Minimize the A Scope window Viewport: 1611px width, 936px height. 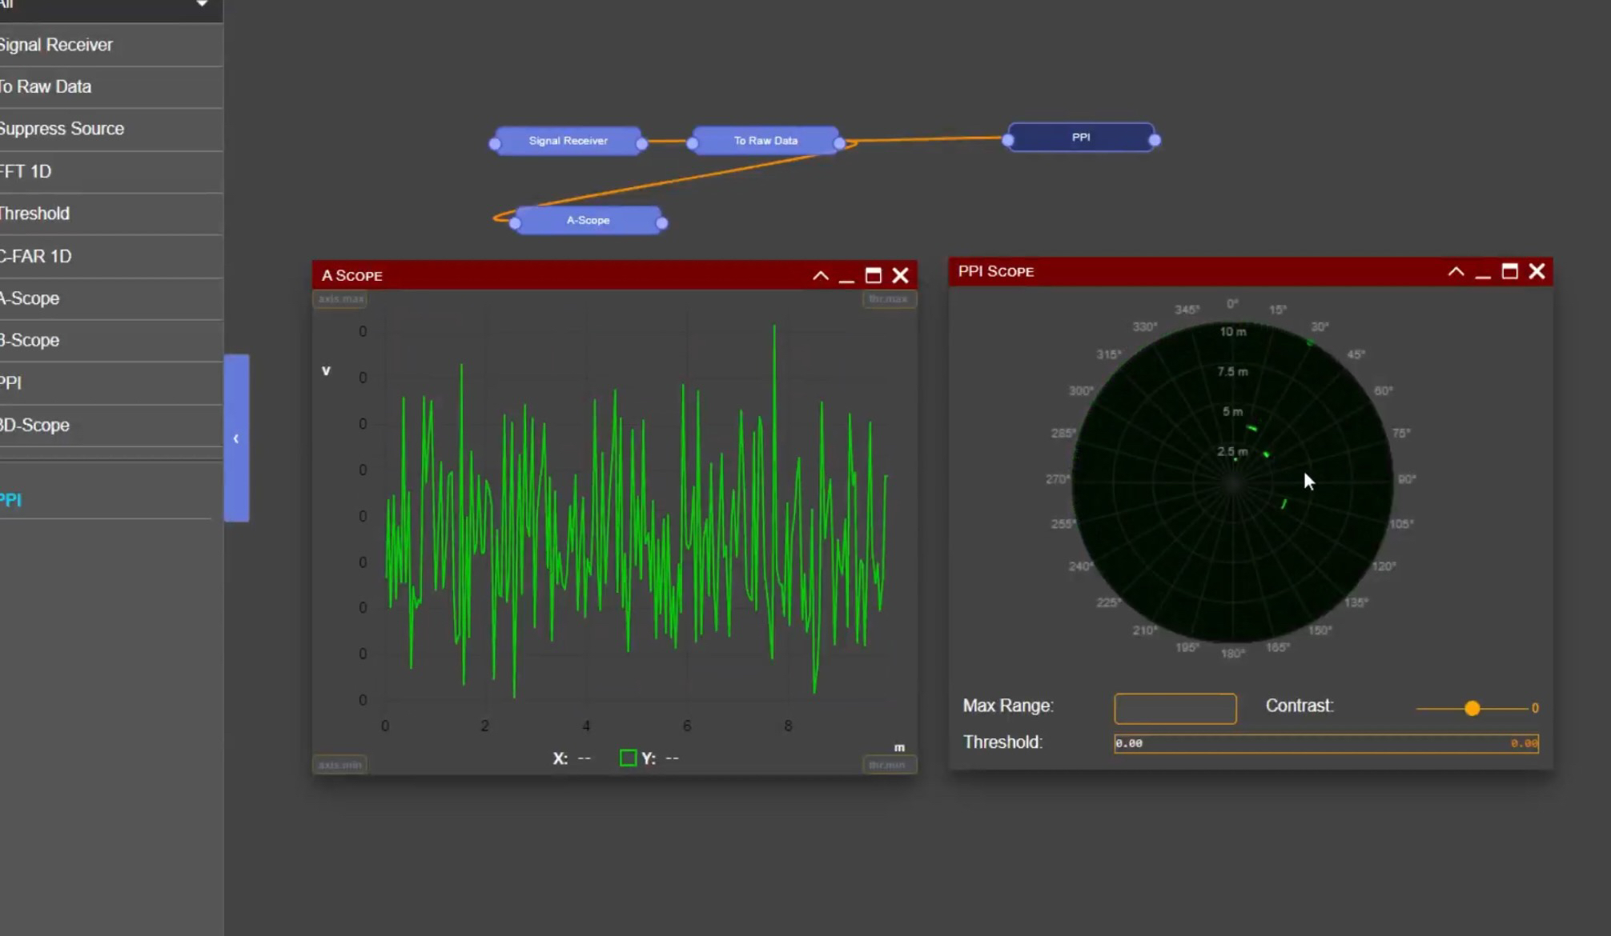click(x=846, y=278)
